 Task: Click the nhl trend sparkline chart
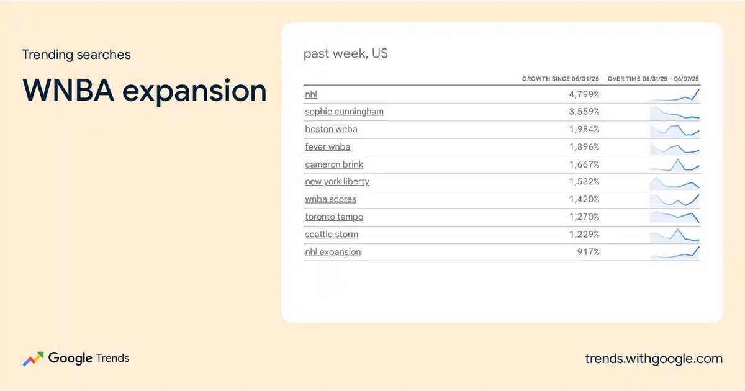coord(674,94)
